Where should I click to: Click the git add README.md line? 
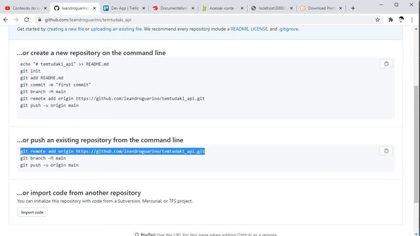42,78
